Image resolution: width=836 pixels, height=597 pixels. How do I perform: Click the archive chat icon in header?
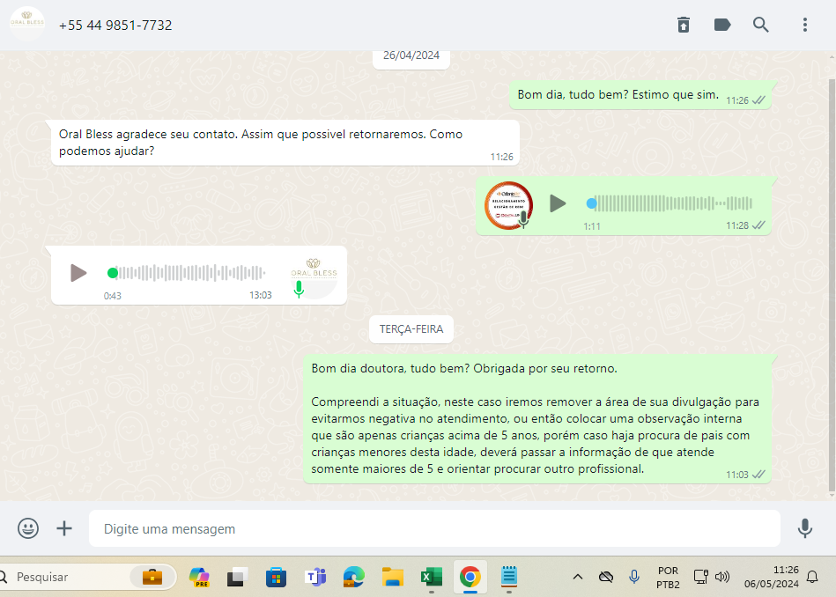(684, 25)
